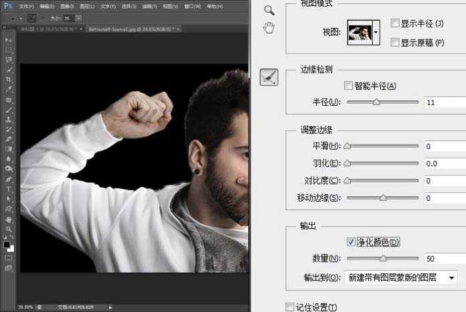Click the foreground color swatch

pos(7,244)
